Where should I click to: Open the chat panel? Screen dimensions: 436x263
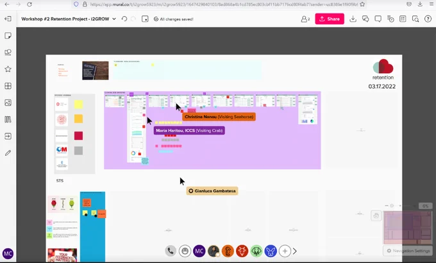pos(365,19)
